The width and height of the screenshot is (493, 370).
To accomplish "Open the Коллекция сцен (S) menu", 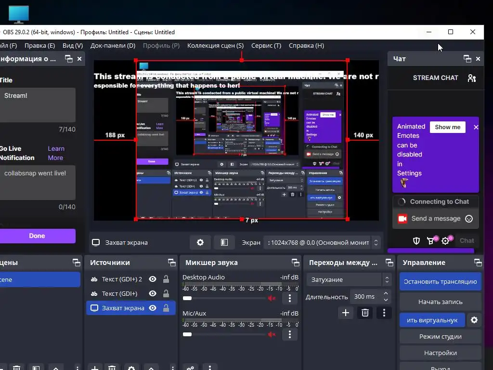I will point(215,46).
